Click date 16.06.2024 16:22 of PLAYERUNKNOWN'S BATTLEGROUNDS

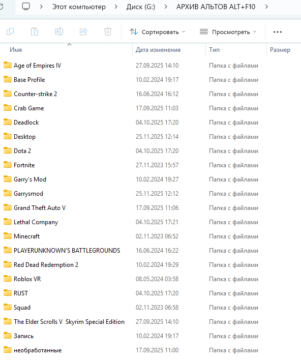point(157,251)
